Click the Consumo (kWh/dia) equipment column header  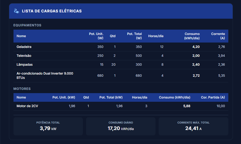point(192,36)
